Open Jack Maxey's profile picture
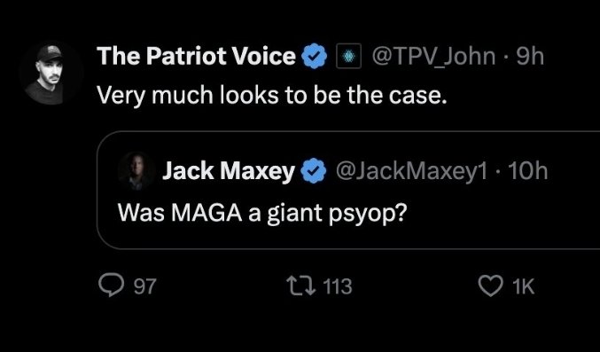 tap(136, 171)
